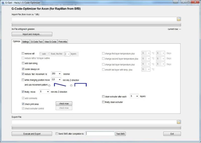Click the Exit button
This screenshot has width=201, height=143.
[172, 134]
